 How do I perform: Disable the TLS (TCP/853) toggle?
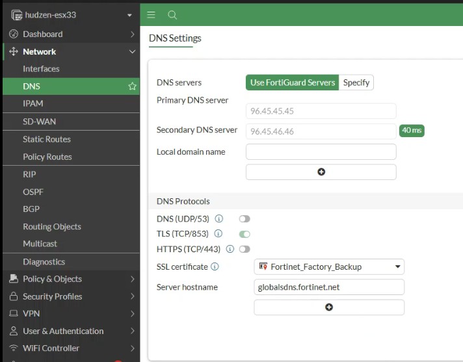tap(245, 234)
